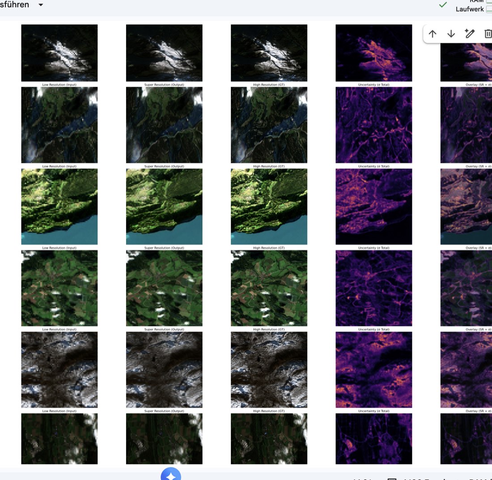Select high-resolution green farmland fields image
The height and width of the screenshot is (480, 492).
pos(269,288)
